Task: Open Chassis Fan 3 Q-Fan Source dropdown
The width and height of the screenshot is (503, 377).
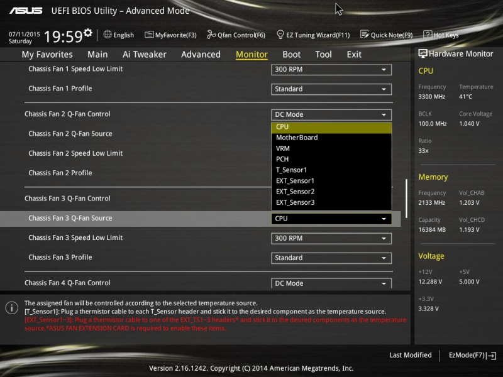Action: click(x=331, y=219)
